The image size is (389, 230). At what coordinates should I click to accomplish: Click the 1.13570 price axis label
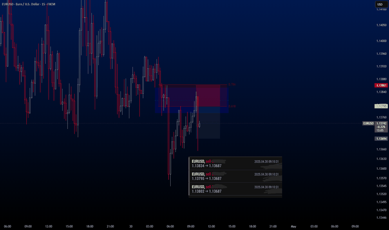[381, 178]
